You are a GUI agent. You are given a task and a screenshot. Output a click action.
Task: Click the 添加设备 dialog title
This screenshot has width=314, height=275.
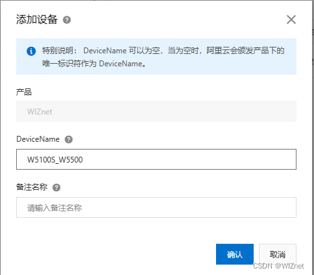[37, 20]
